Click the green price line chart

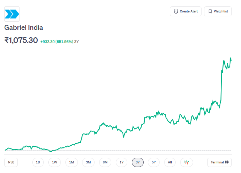118,104
